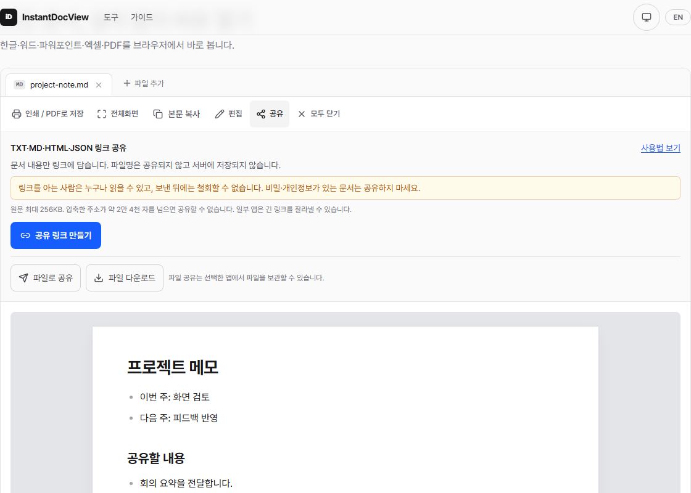691x493 pixels.
Task: Toggle the 공유 panel label
Action: 276,114
